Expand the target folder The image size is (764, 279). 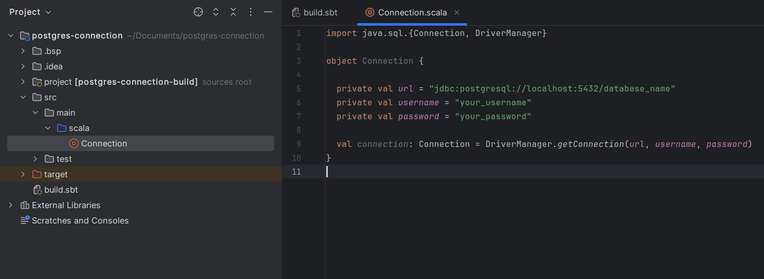pyautogui.click(x=23, y=175)
